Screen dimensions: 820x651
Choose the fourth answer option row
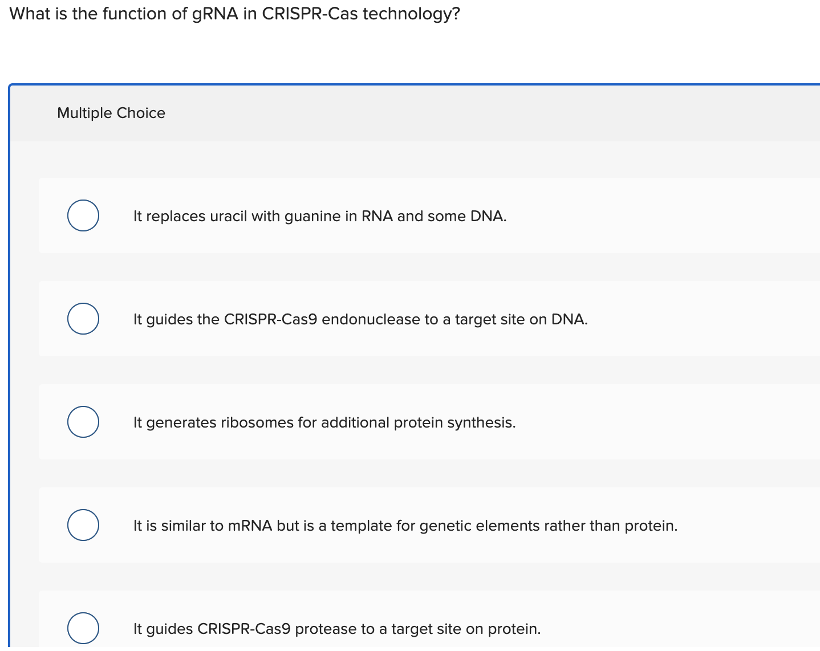pos(399,525)
